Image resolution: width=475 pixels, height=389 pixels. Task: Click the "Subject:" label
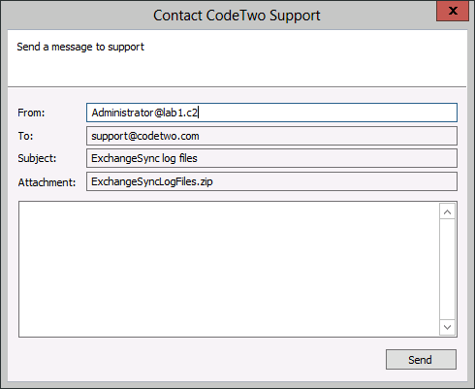[x=37, y=158]
